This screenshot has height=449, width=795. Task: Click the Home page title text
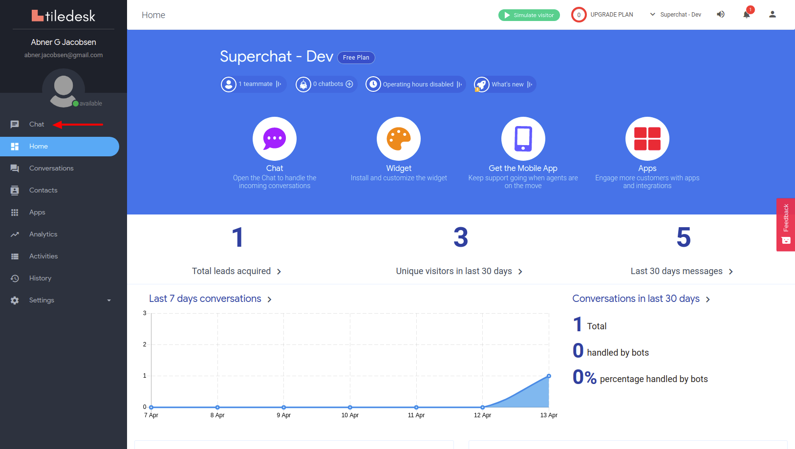[x=153, y=15]
